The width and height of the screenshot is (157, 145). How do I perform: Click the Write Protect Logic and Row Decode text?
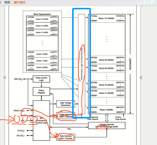82,64
